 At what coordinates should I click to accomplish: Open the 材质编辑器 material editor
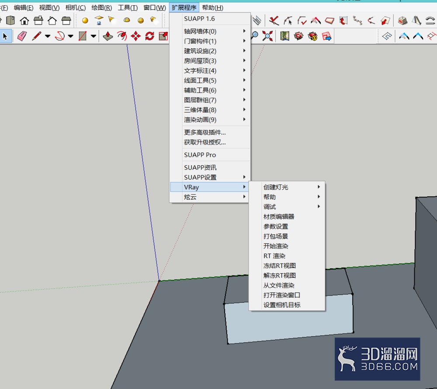[x=287, y=216]
